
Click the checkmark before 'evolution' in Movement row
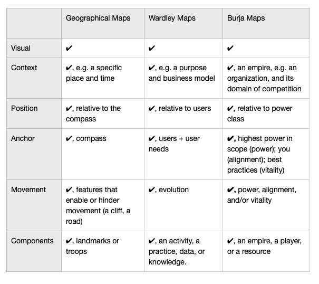pos(151,190)
